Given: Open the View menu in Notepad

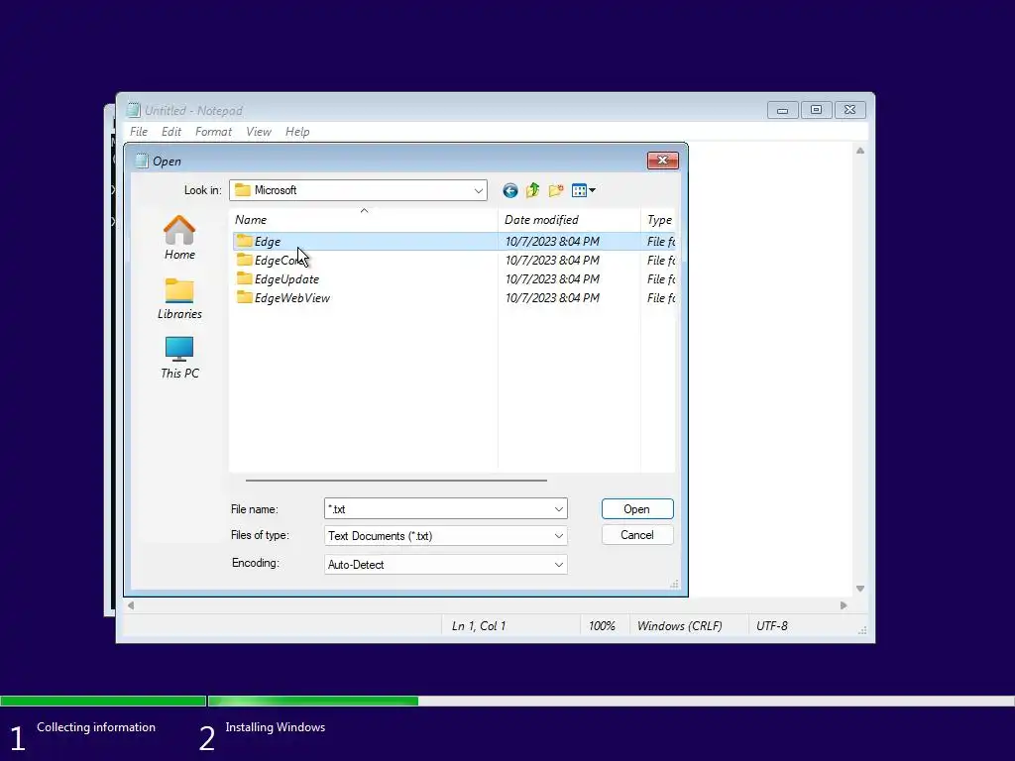Looking at the screenshot, I should (259, 132).
